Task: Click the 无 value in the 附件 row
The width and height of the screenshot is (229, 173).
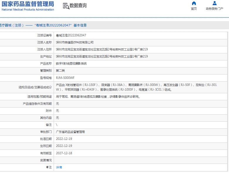Action: [x=57, y=111]
